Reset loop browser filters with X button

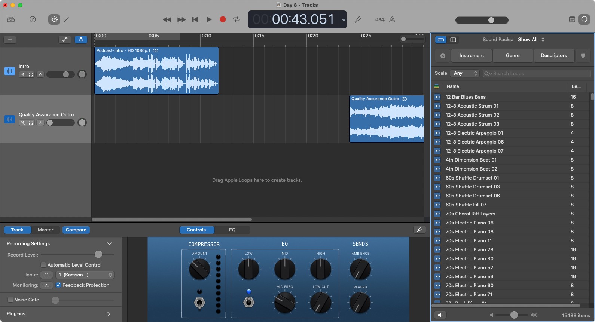pos(443,56)
